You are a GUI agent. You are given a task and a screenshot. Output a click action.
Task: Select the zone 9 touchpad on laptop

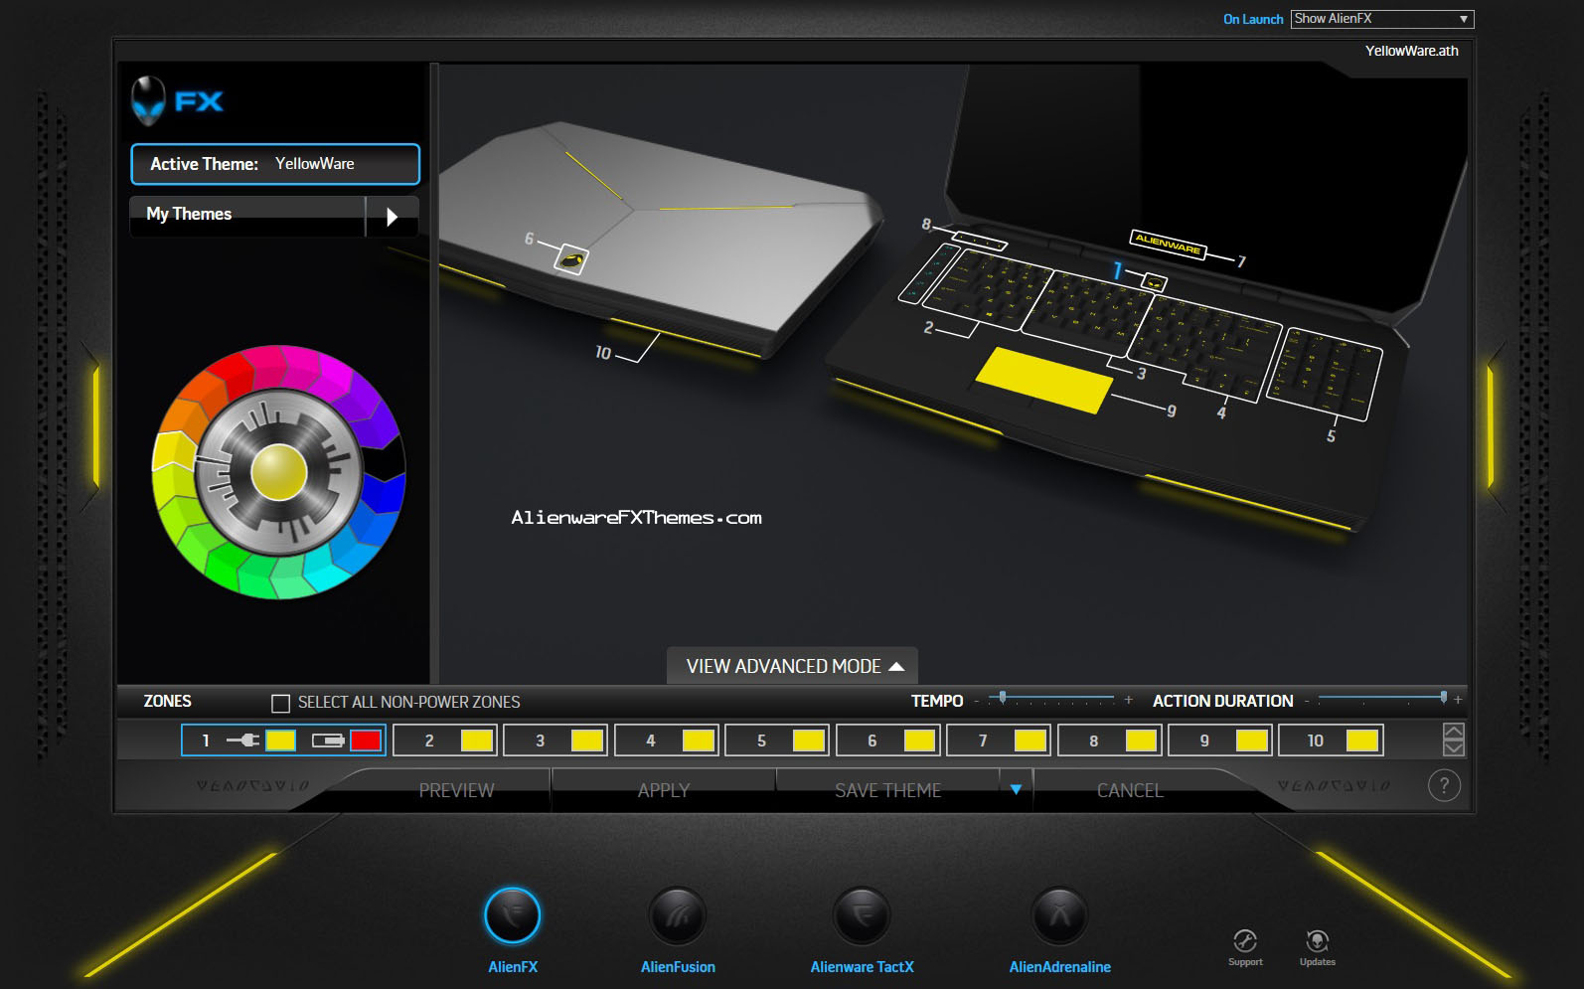1043,380
